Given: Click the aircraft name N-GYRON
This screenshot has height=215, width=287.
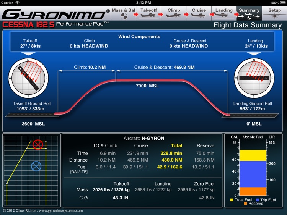Looking at the screenshot, I should coord(153,139).
